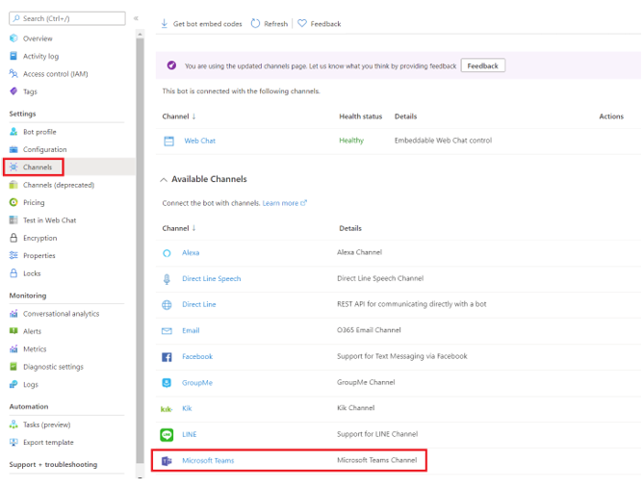The width and height of the screenshot is (643, 489).
Task: Click the Diagnostic settings icon
Action: tap(13, 367)
